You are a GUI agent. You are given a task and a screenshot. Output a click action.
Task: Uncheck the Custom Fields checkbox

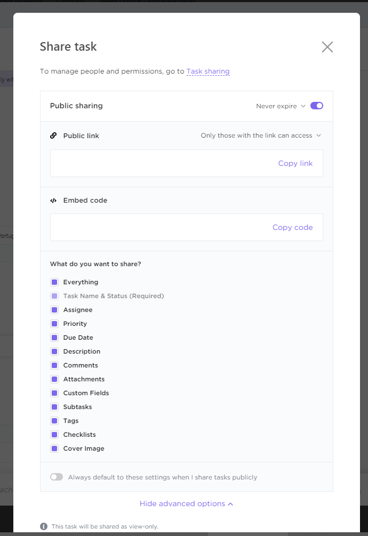[x=54, y=393]
